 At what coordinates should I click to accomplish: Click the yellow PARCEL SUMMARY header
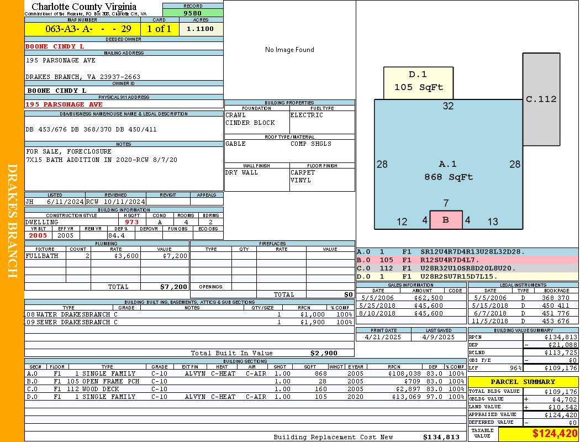pyautogui.click(x=523, y=382)
